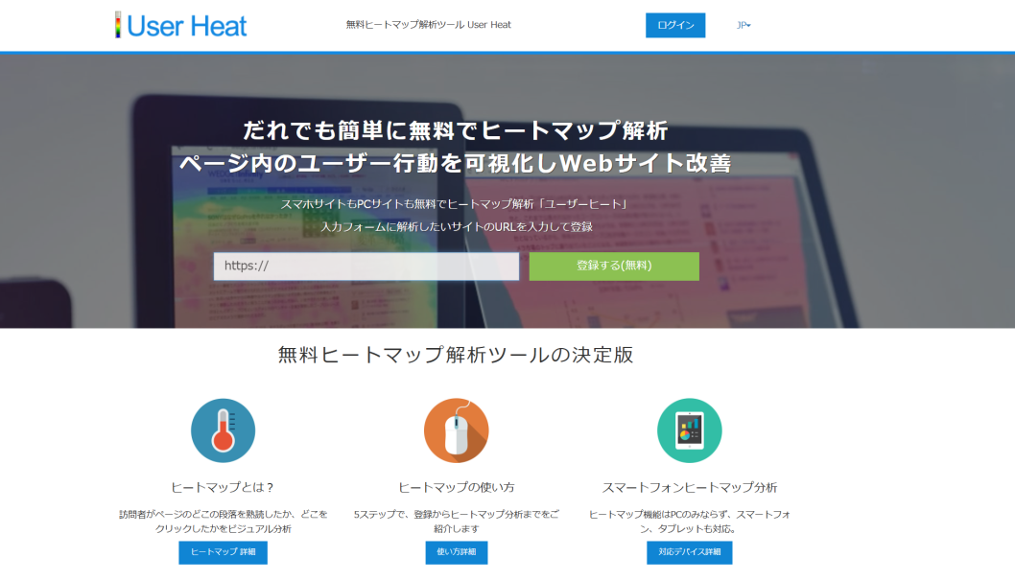The image size is (1015, 580).
Task: Click the User Heat logo
Action: click(181, 25)
